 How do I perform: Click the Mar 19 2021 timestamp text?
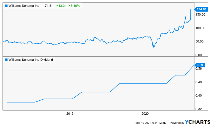coord(152,123)
